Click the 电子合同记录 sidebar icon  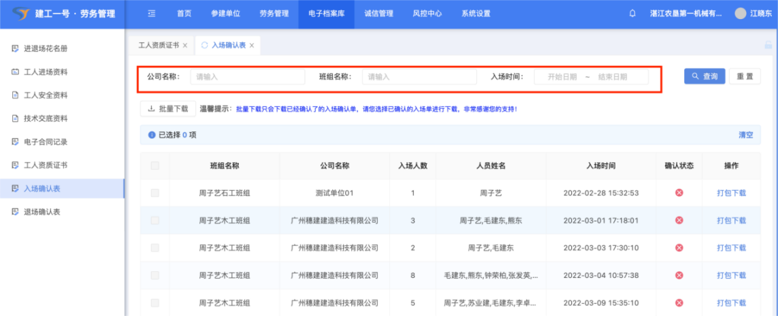point(15,142)
